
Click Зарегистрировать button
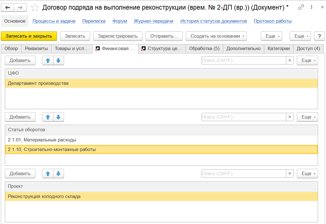click(x=118, y=36)
